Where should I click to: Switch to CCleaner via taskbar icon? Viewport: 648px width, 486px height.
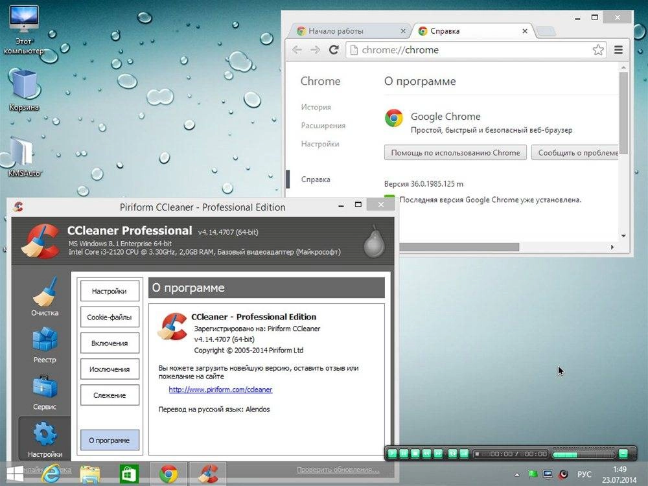(x=208, y=474)
